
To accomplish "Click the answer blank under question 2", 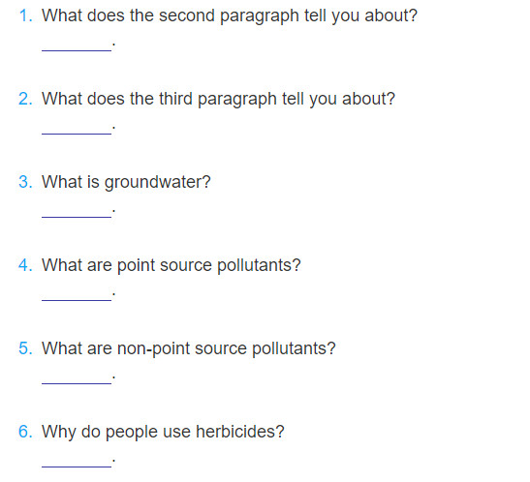I will tap(77, 129).
